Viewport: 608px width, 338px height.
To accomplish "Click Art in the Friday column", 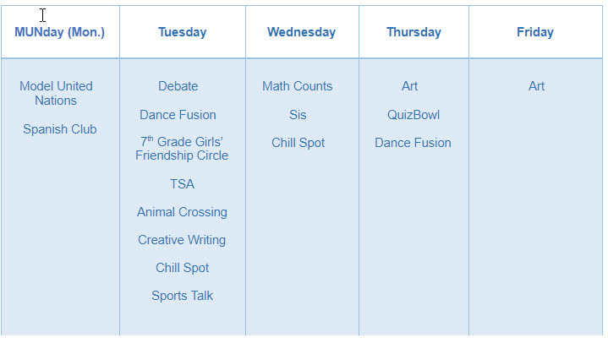I will point(537,86).
